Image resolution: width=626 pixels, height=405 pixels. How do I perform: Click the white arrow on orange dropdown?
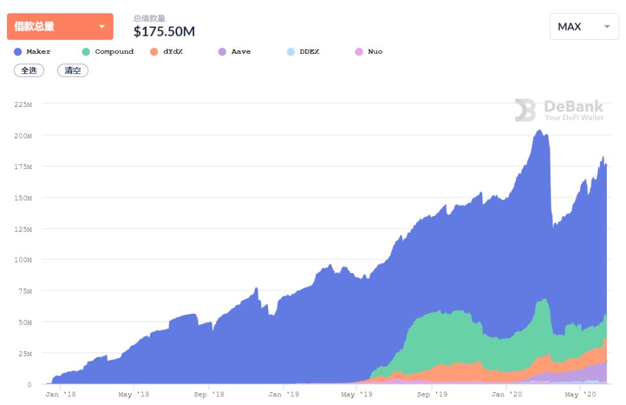(102, 27)
